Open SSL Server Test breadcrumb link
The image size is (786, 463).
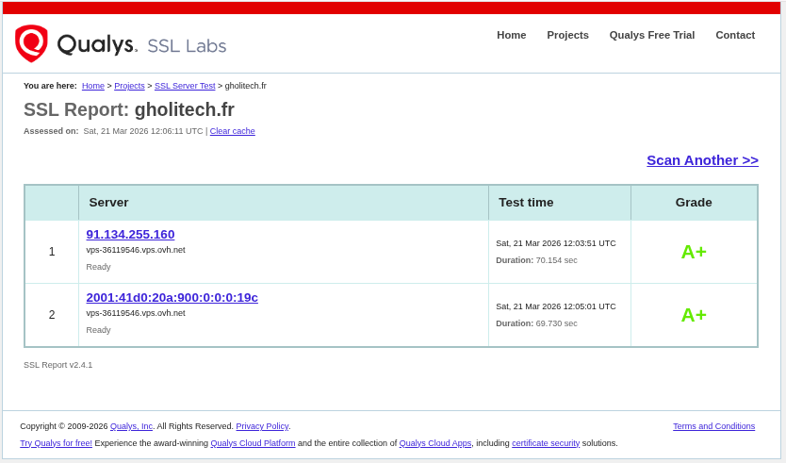[185, 86]
